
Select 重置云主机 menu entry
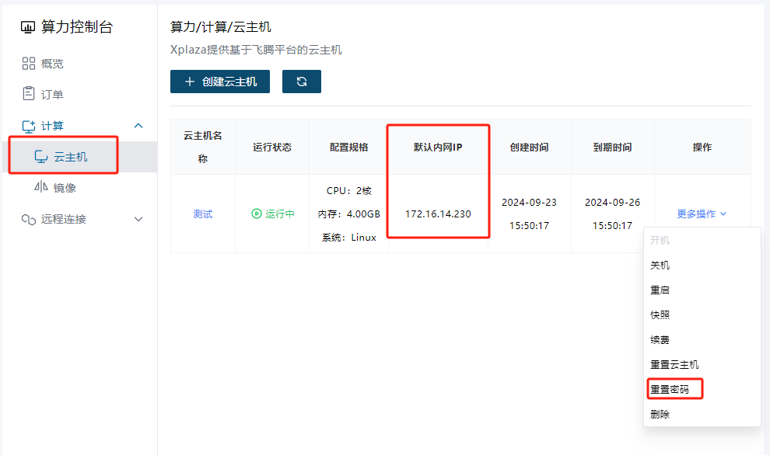coord(674,364)
